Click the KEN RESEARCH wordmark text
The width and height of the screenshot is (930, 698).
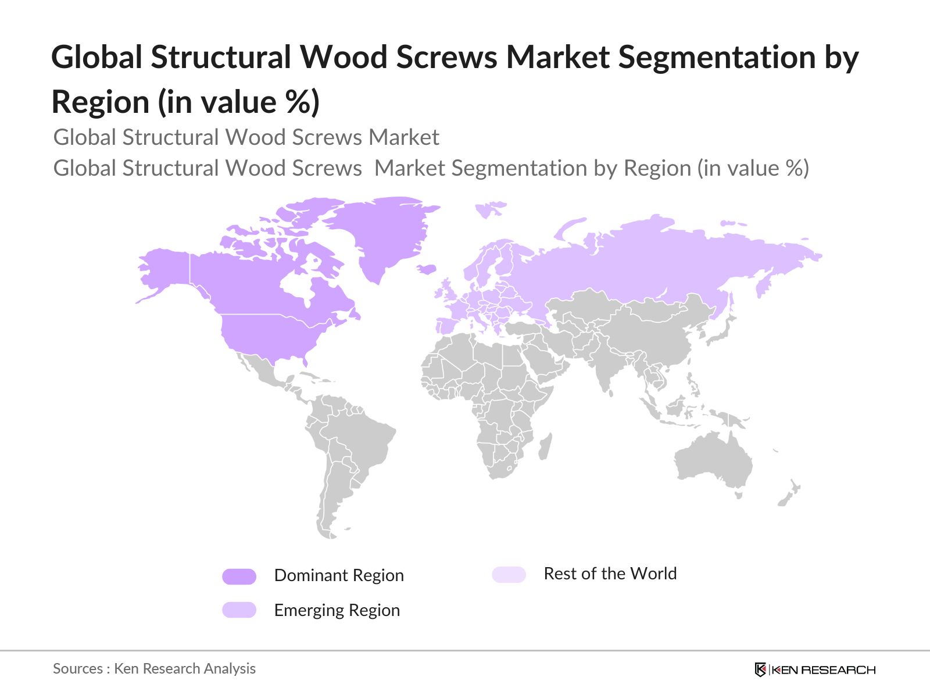(x=823, y=670)
